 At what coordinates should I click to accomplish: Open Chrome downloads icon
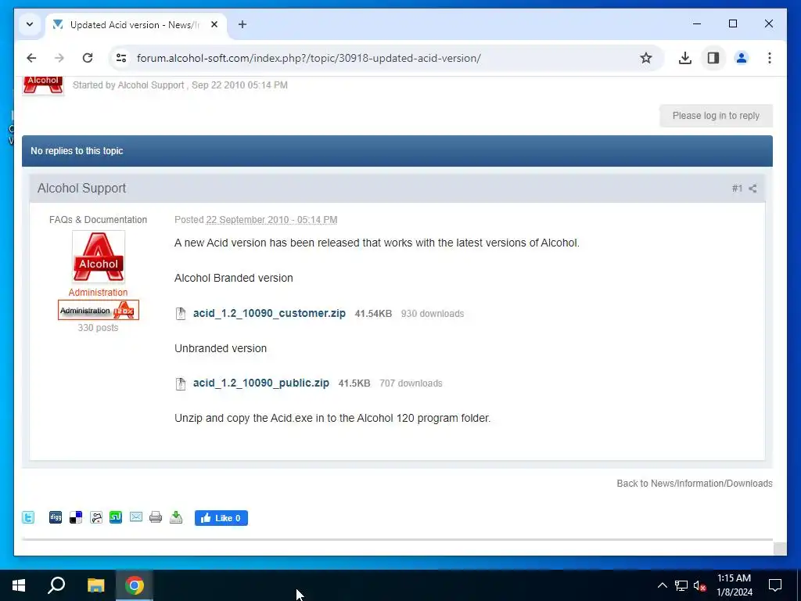(685, 58)
